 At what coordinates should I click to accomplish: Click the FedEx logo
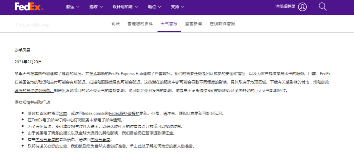[x=29, y=7]
